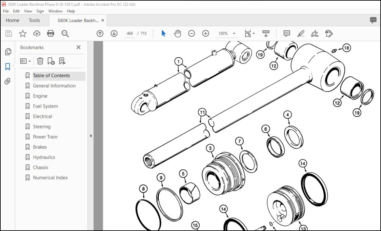The width and height of the screenshot is (381, 231).
Task: Delete the selected bookmark trash icon
Action: tap(40, 61)
